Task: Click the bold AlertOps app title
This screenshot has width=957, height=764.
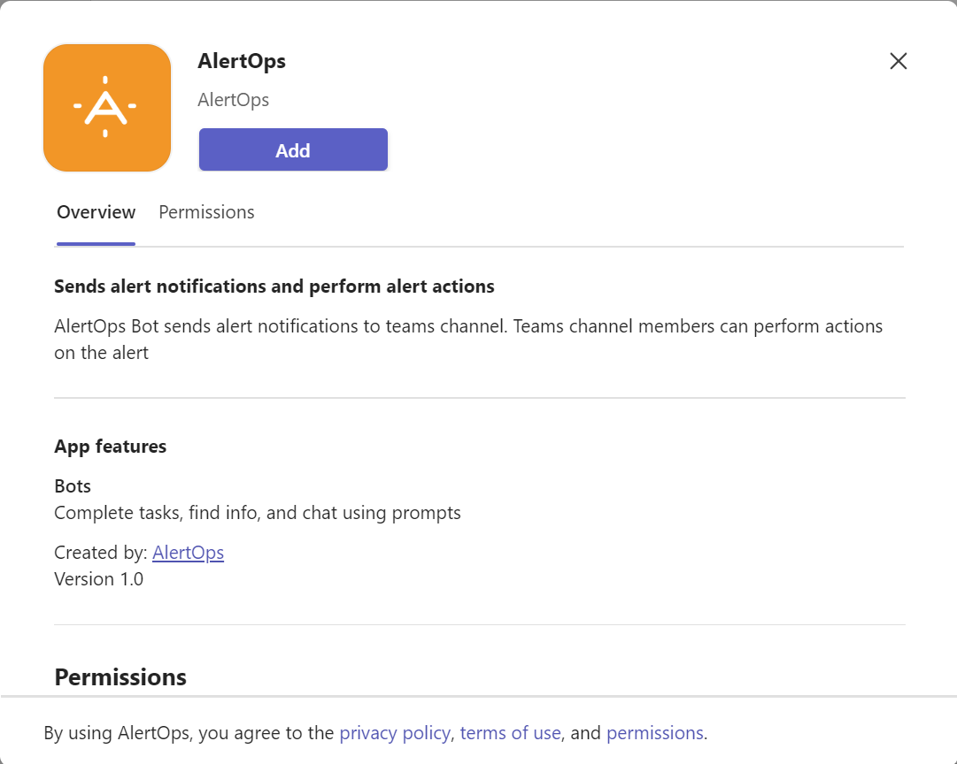Action: (x=241, y=61)
